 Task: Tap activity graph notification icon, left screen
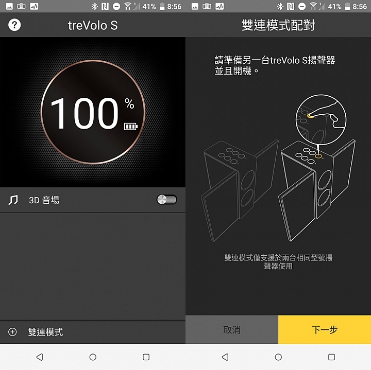tap(34, 6)
